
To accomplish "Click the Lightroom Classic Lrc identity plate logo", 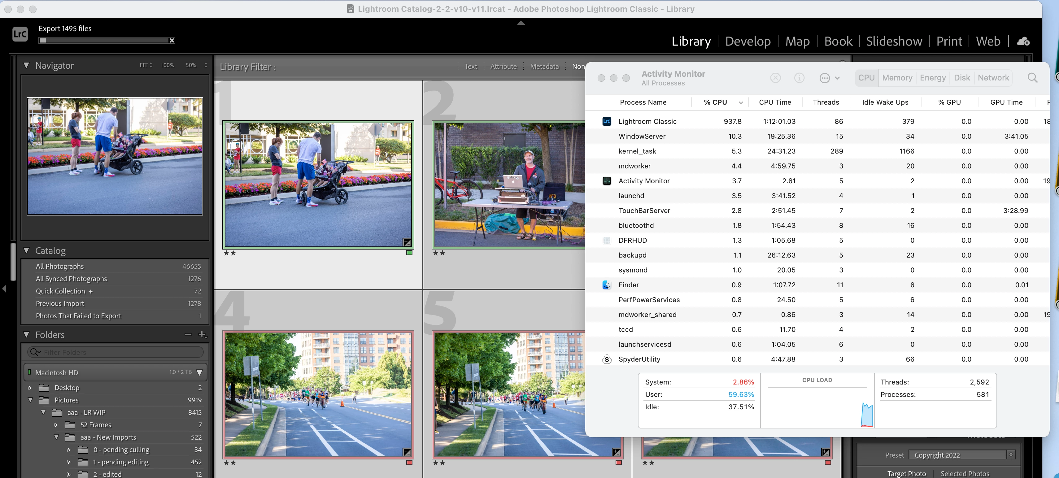I will point(20,34).
